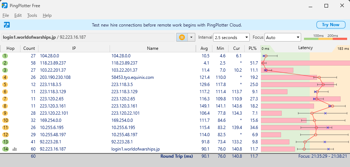
Task: Click the 51.7 packet loss value
Action: (254, 63)
